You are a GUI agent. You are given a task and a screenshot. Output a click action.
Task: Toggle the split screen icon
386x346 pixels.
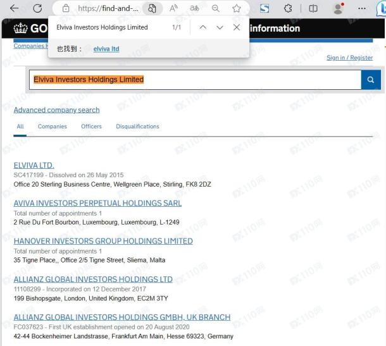point(313,9)
